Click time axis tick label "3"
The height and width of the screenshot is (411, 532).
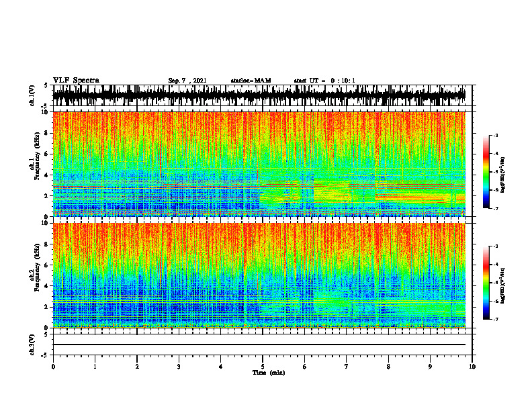click(x=179, y=367)
